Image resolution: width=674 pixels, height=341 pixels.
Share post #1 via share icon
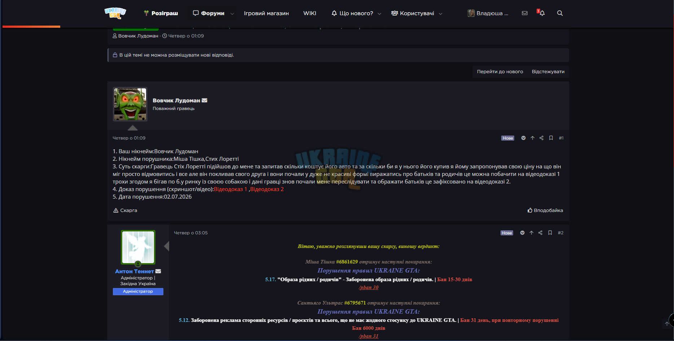click(541, 138)
